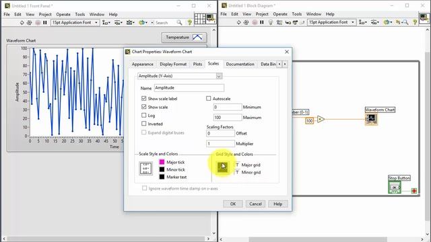This screenshot has width=431, height=242.
Task: Click the search magnifier in Front Panel
Action: (x=179, y=22)
